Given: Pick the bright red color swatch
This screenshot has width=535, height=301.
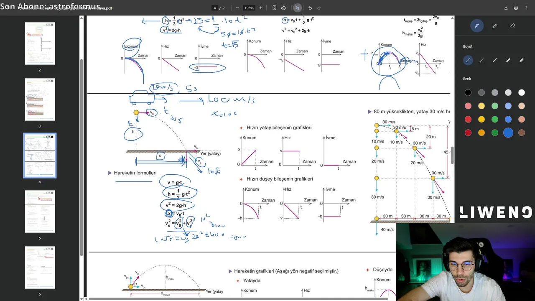Looking at the screenshot, I should coord(468,120).
